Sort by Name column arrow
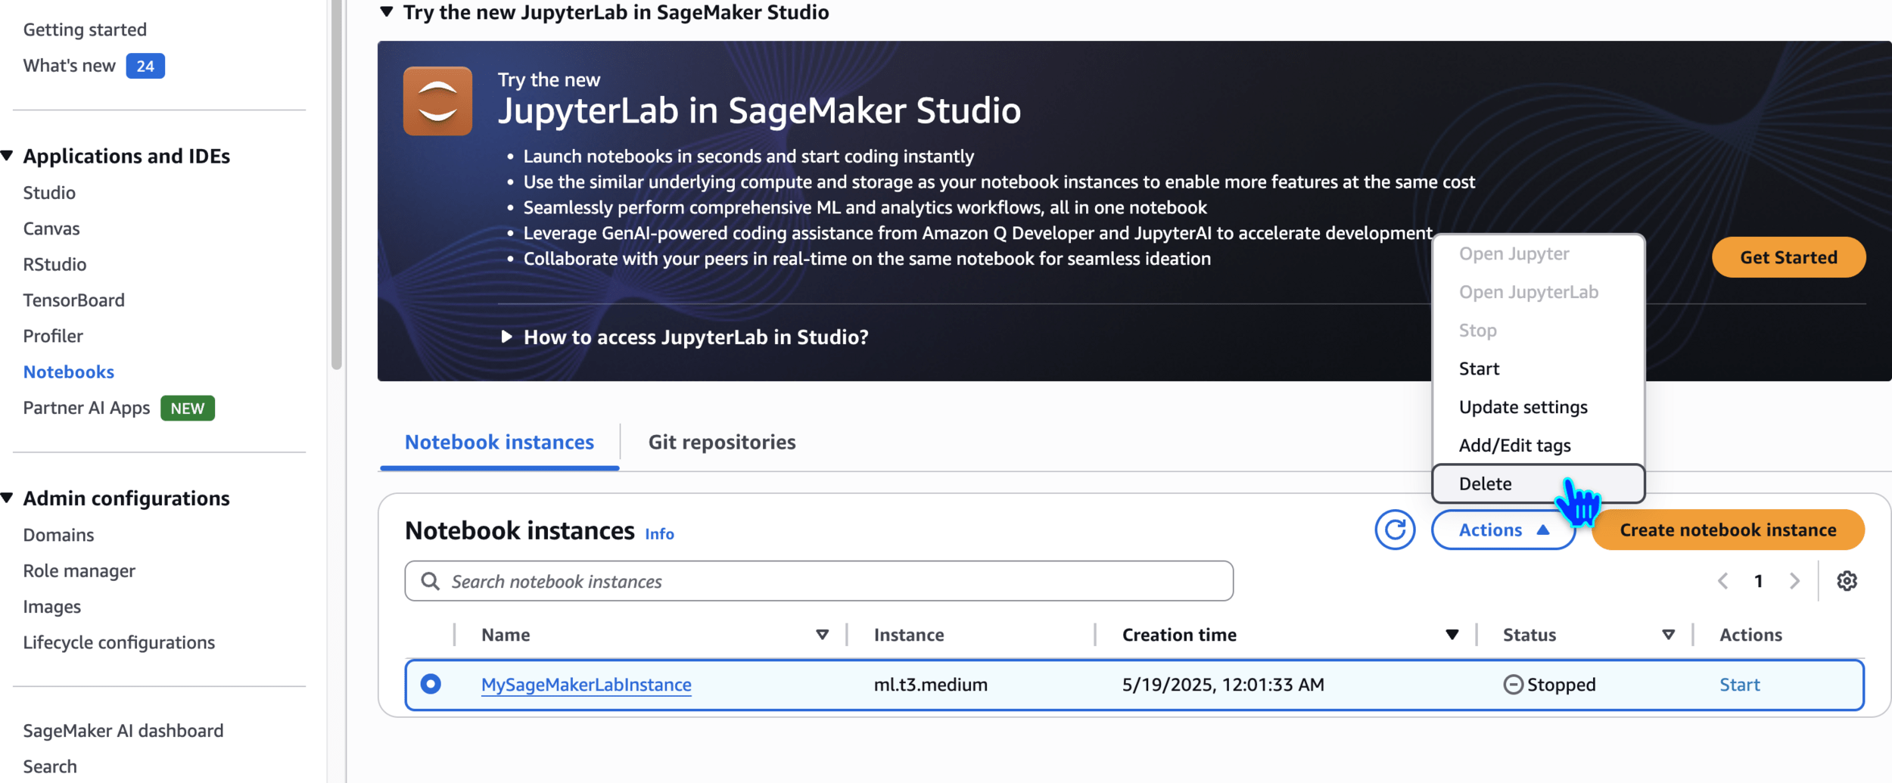Viewport: 1892px width, 783px height. click(x=822, y=635)
